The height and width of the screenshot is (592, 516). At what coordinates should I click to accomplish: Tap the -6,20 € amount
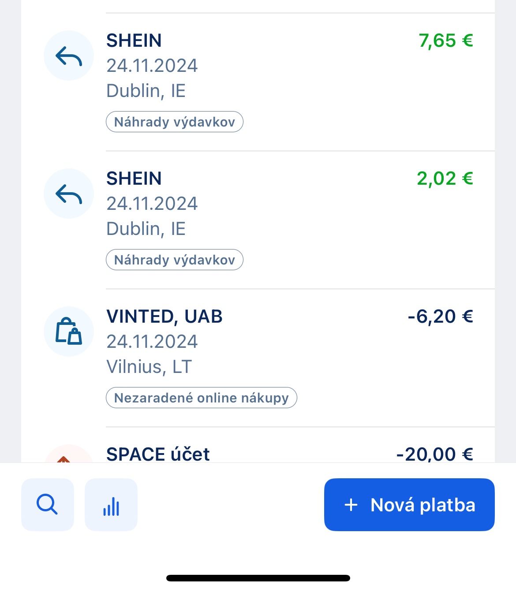(x=440, y=316)
